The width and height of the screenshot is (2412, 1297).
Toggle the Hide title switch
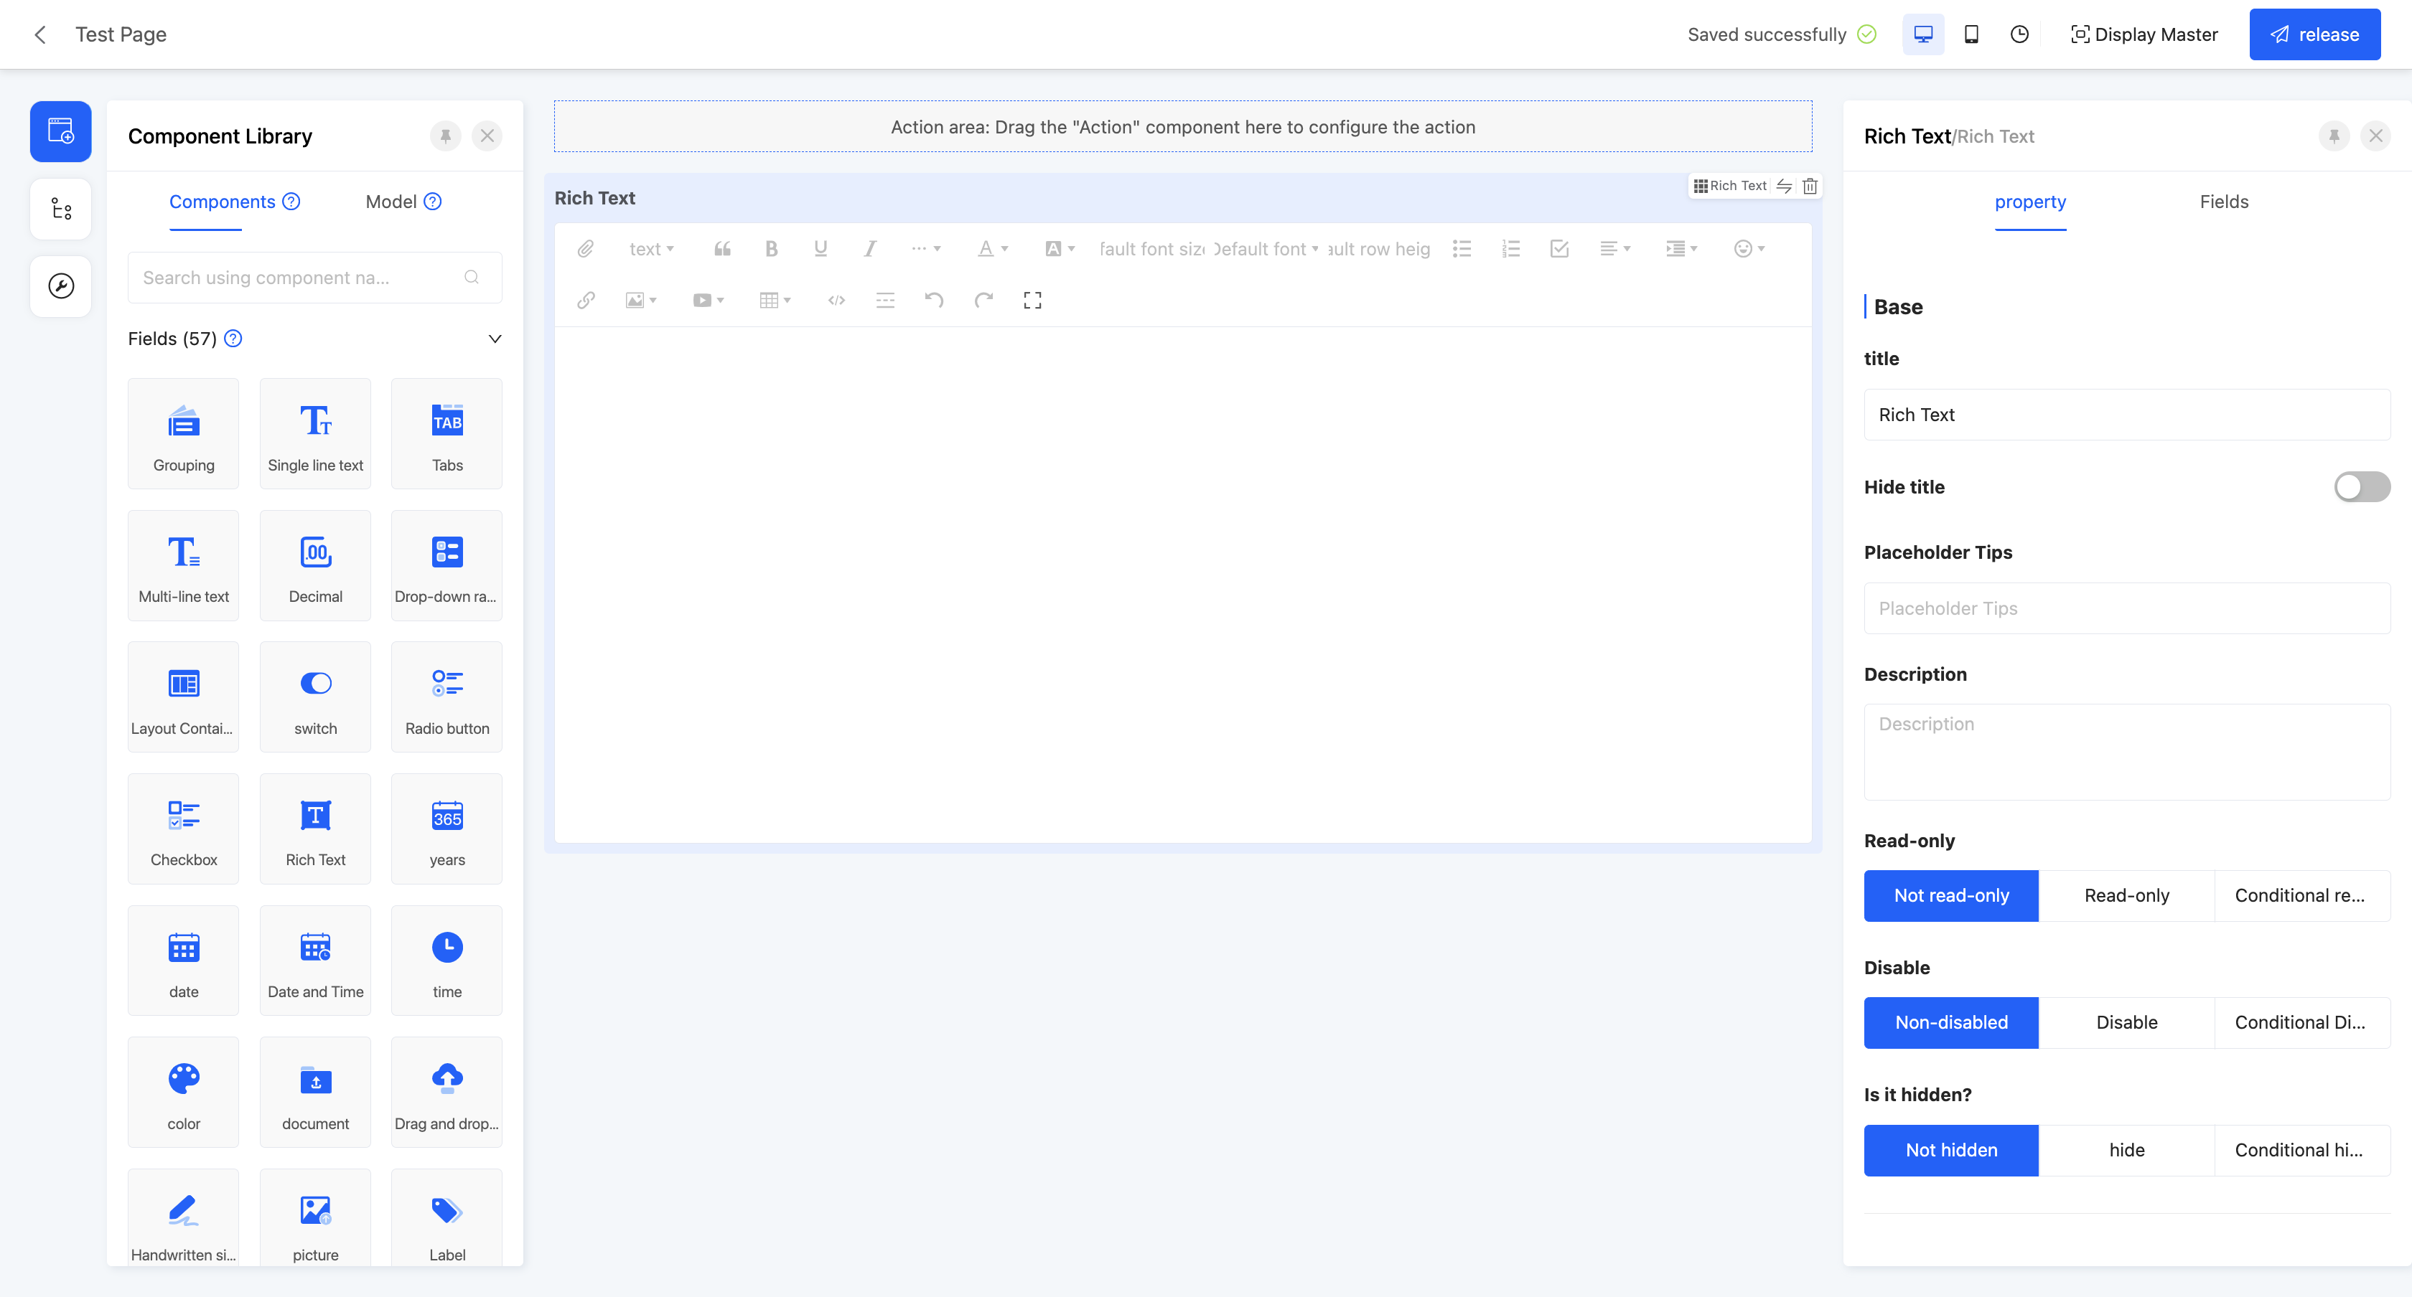2360,486
